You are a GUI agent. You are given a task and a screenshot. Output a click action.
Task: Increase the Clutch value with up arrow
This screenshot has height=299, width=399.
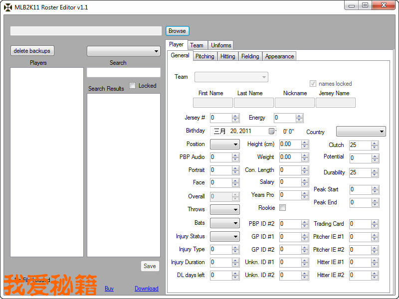point(375,143)
